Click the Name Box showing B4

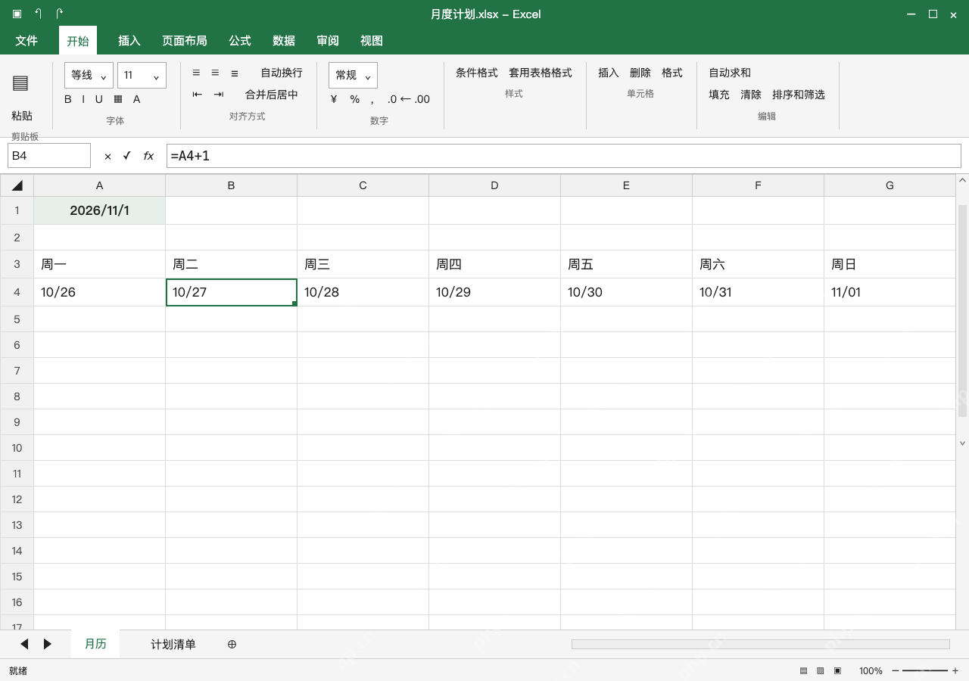(49, 156)
